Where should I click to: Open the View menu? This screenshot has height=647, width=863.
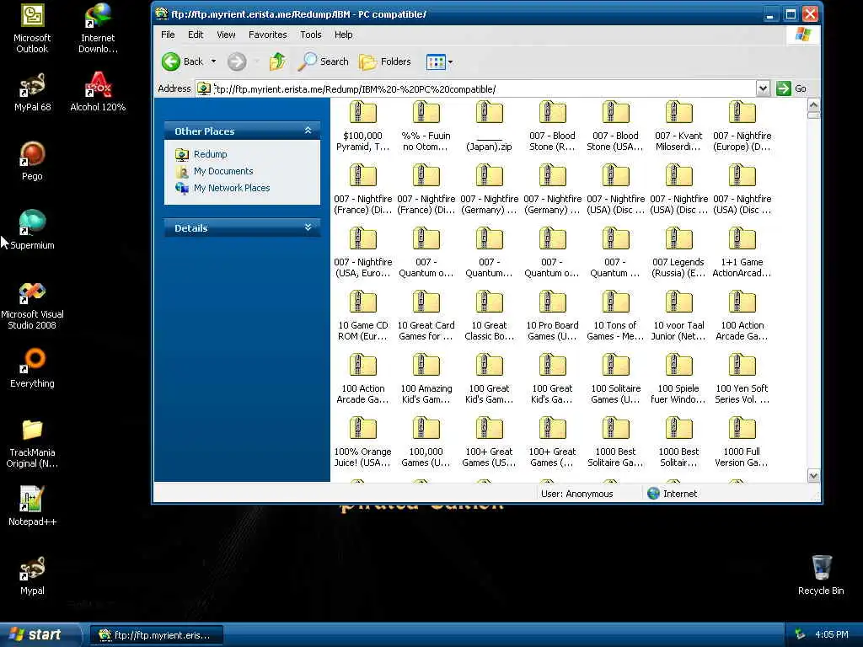pos(226,35)
